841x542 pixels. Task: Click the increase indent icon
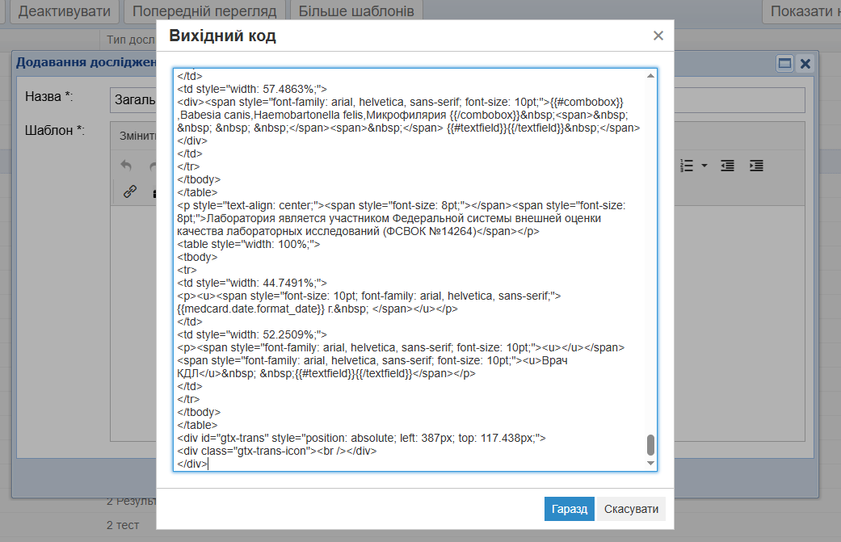click(756, 166)
